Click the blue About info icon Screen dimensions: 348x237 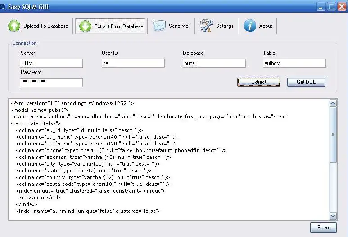250,26
